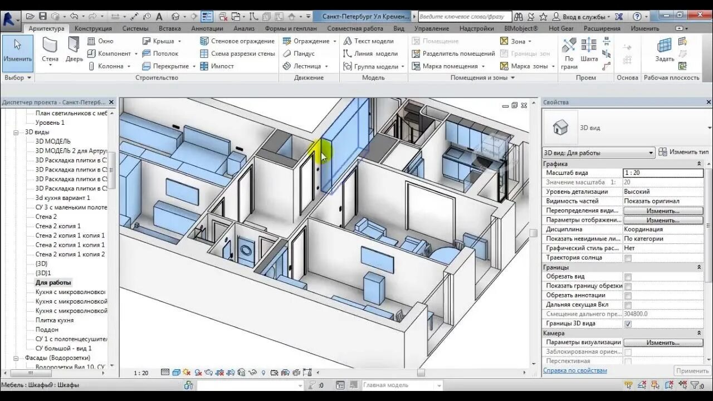Click Изменить button for Параметры визуализации
Viewport: 713px width, 401px height.
[663, 343]
